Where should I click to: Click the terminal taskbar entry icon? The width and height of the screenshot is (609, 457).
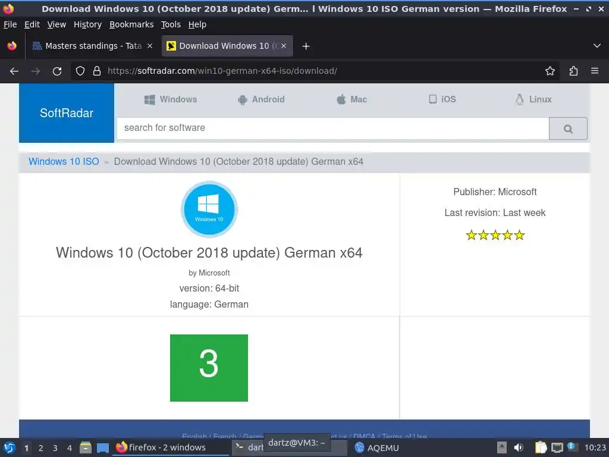[240, 447]
